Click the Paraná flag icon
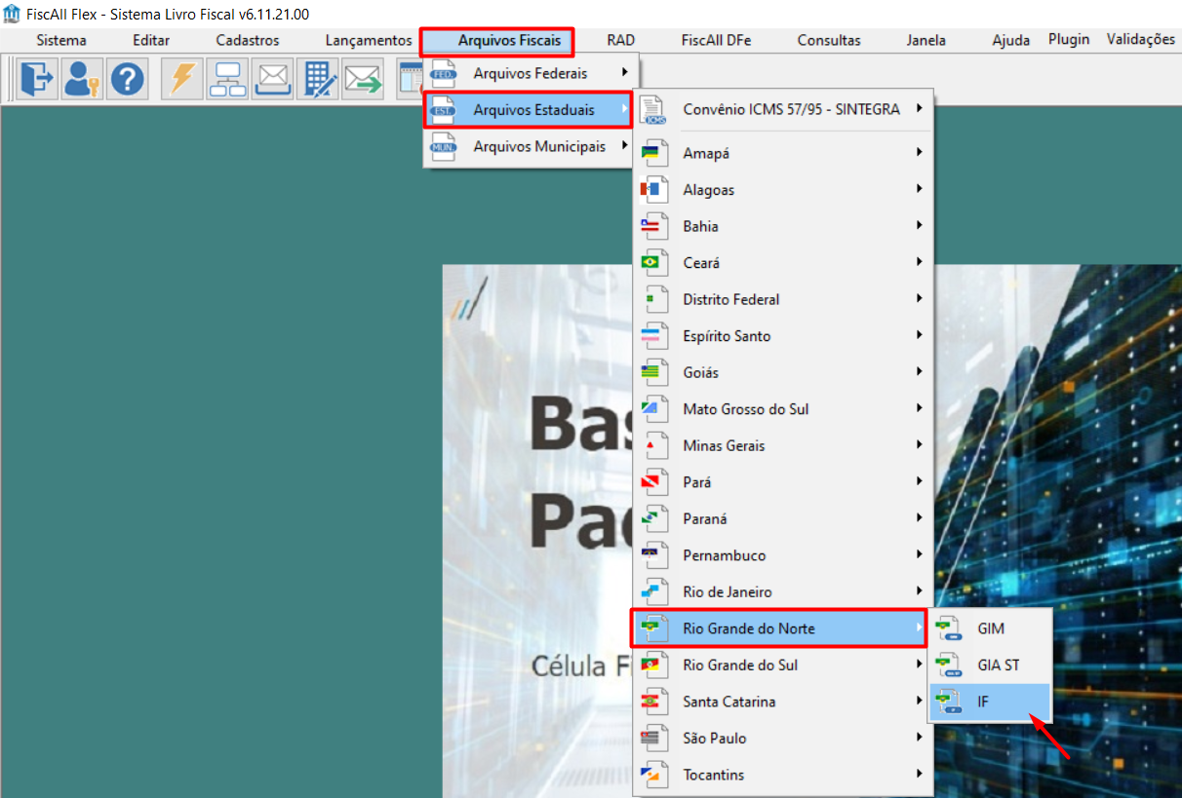The image size is (1182, 798). click(653, 519)
